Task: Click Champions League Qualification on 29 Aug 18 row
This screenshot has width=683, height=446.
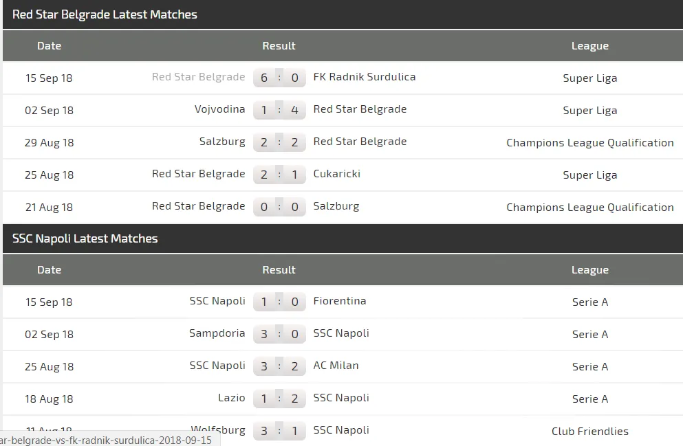Action: coord(589,143)
